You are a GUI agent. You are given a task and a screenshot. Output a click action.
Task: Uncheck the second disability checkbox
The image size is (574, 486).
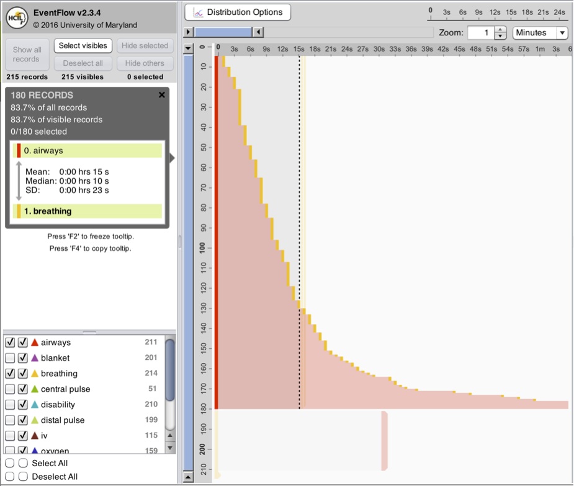click(23, 405)
